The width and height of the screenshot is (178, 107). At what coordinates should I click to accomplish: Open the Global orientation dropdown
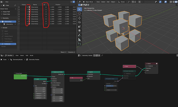click(122, 2)
